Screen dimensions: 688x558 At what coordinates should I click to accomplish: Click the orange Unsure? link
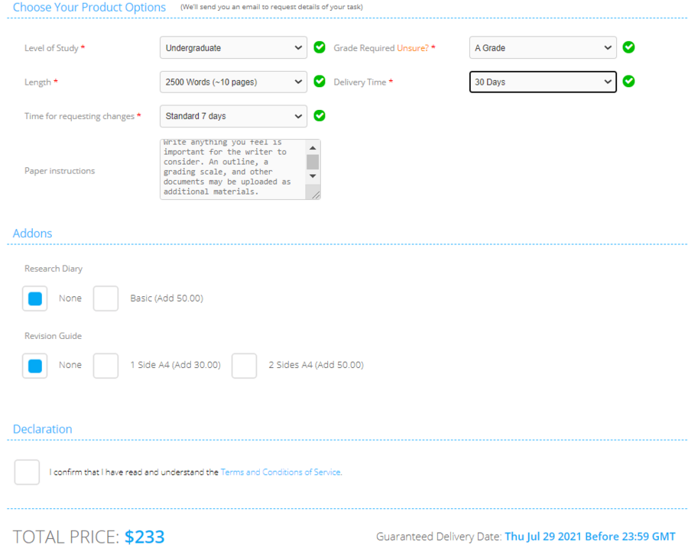tap(412, 48)
